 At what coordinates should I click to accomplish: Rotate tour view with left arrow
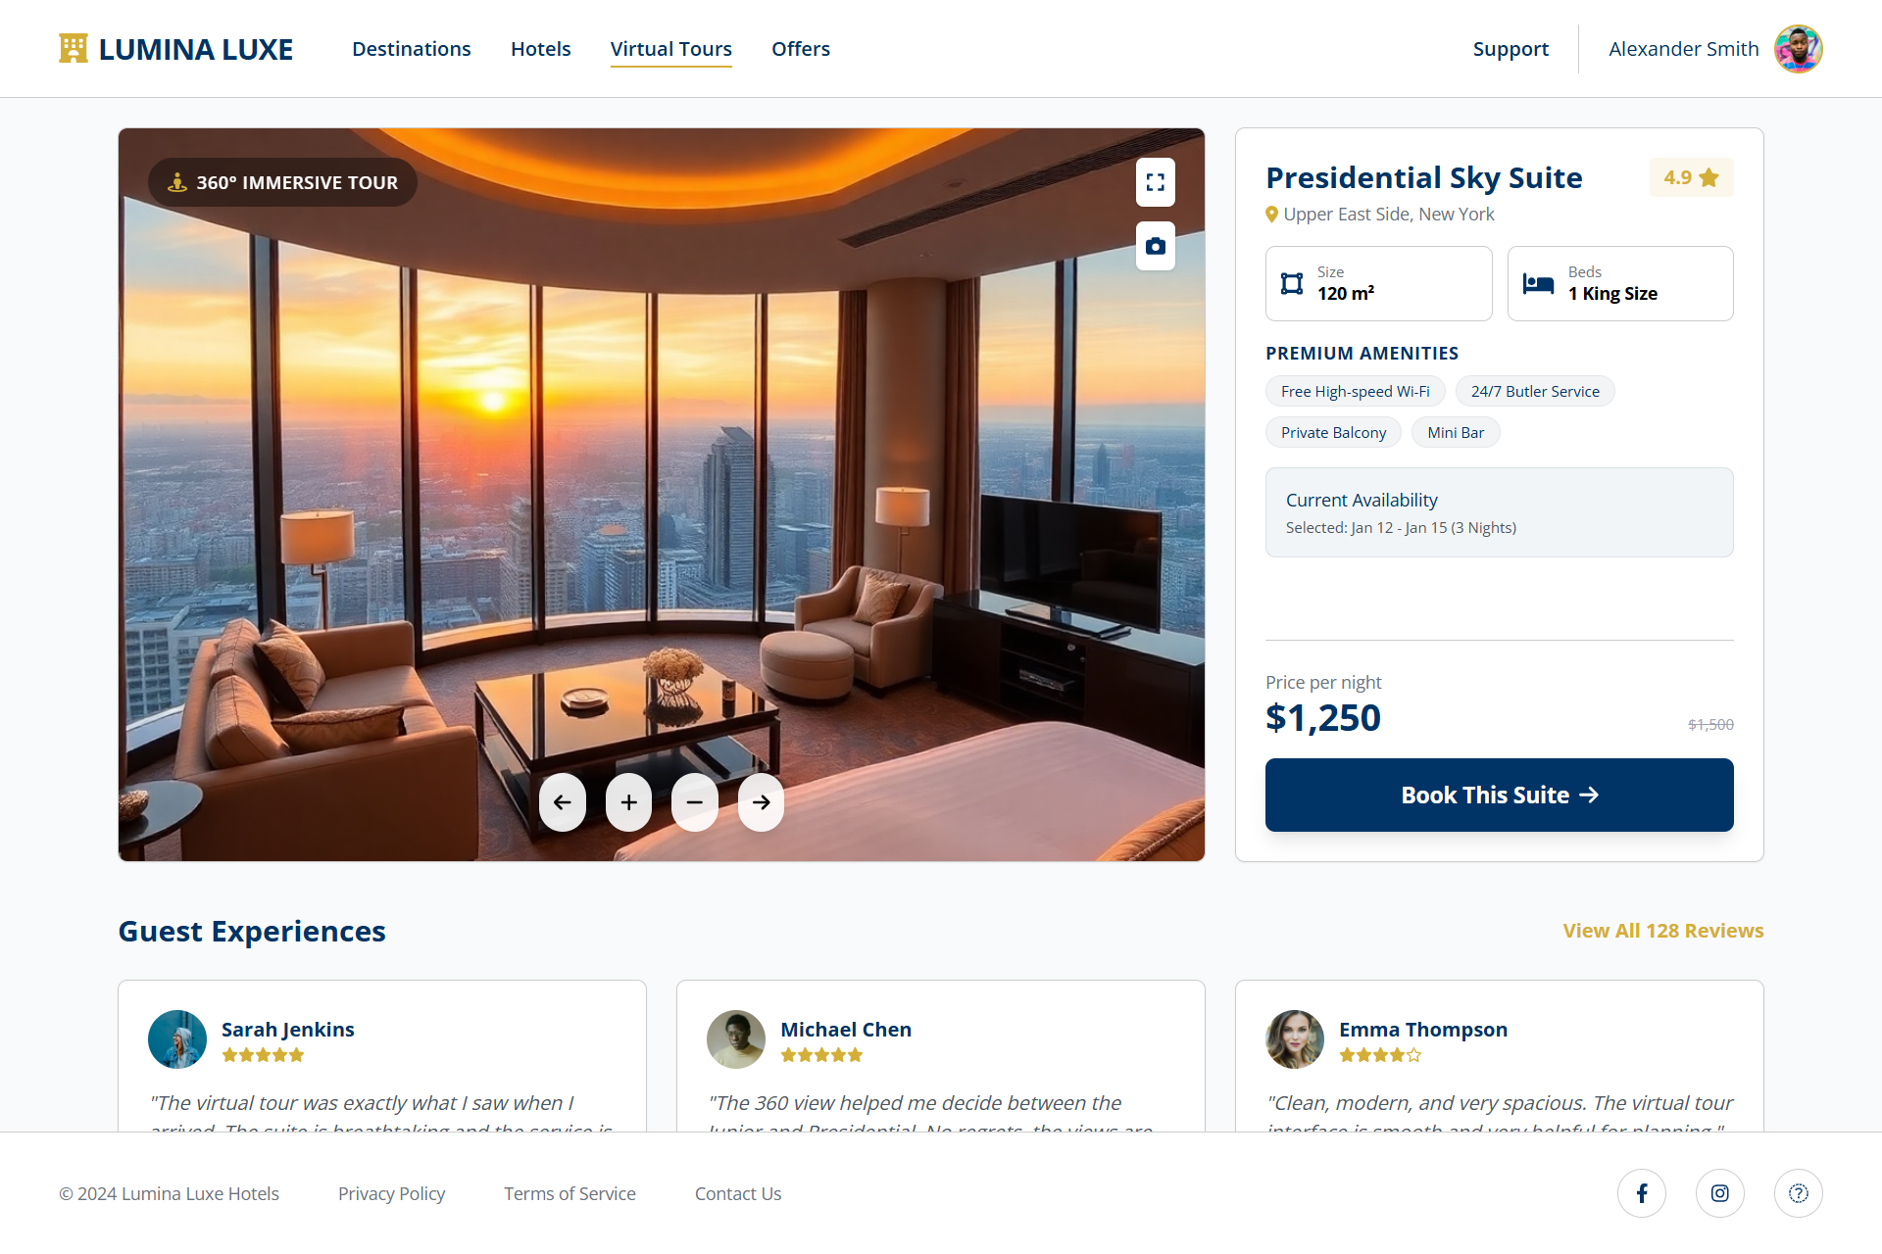tap(562, 802)
